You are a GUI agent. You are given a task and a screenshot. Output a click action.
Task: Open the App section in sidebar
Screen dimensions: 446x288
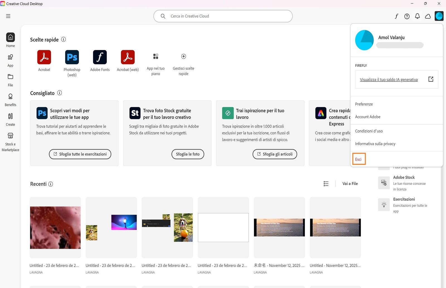click(x=10, y=60)
